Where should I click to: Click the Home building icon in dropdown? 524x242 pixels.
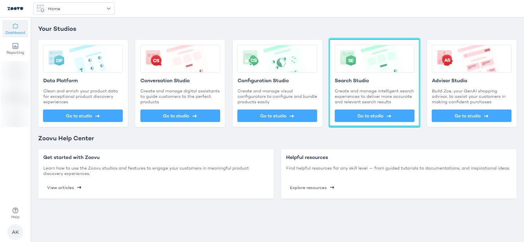pos(41,9)
